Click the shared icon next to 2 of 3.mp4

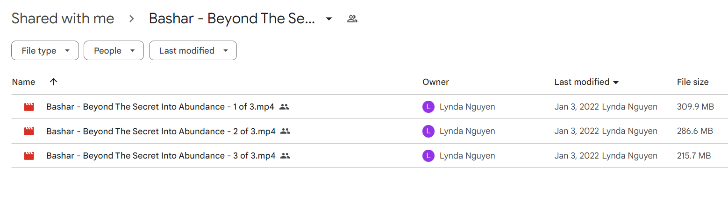285,132
